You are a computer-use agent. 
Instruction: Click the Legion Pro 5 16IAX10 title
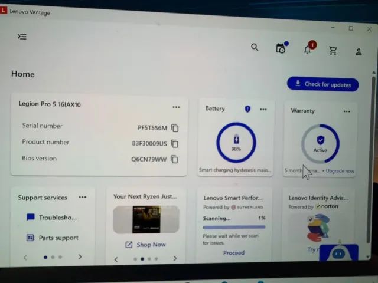(50, 104)
